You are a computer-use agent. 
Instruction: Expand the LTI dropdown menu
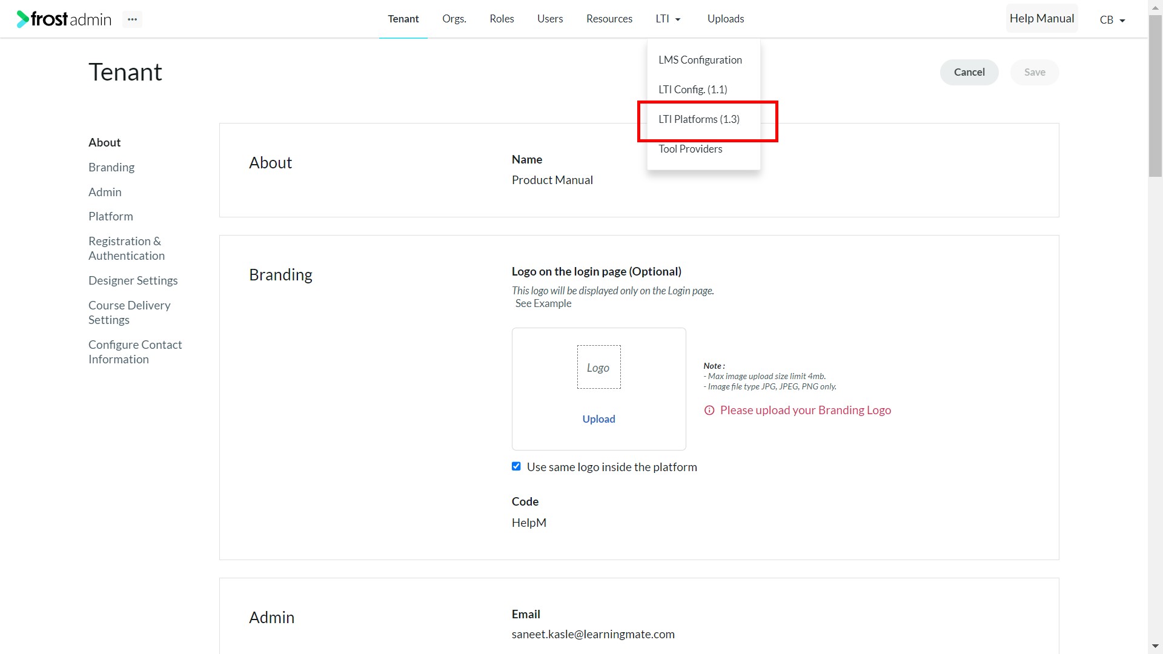pos(668,19)
